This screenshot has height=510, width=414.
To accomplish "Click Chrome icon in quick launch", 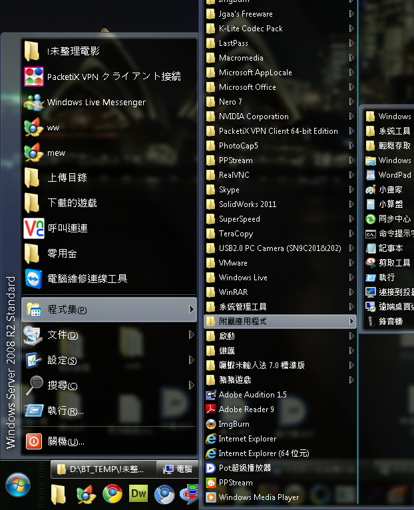I will tap(112, 494).
